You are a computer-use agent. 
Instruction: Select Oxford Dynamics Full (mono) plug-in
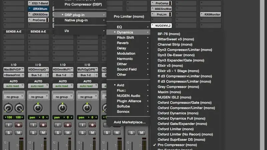[181, 118]
